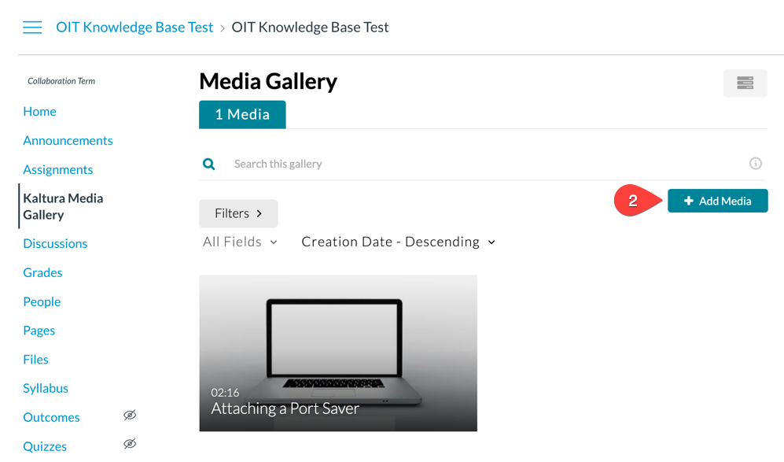Click the search magnifying glass icon

tap(208, 164)
